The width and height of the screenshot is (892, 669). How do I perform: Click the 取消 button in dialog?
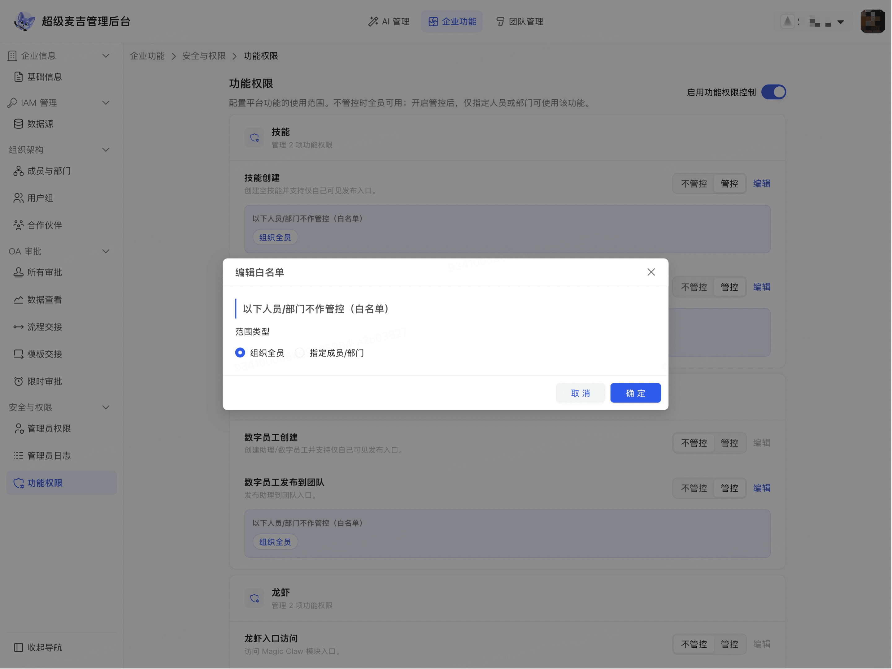581,393
